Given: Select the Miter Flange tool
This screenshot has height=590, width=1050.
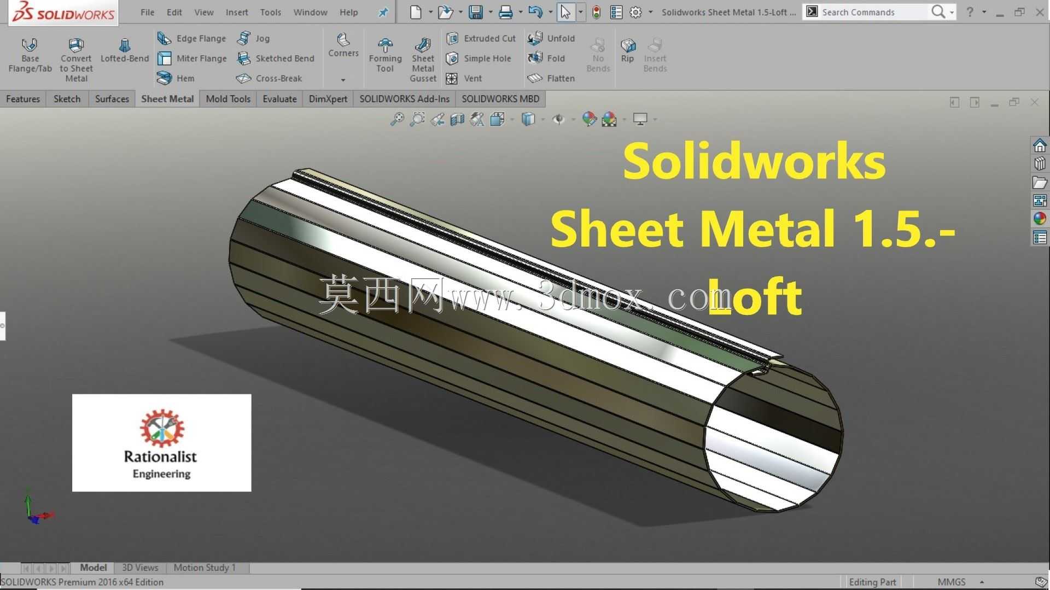Looking at the screenshot, I should (192, 59).
